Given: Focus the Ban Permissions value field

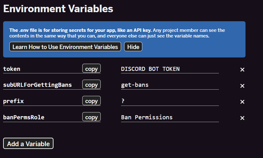Looking at the screenshot, I should (170, 117).
